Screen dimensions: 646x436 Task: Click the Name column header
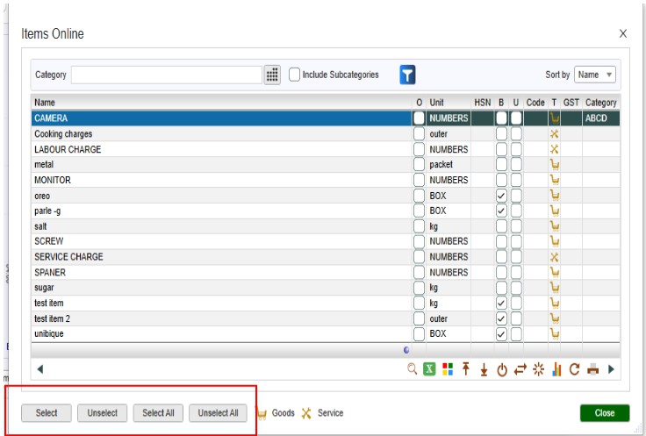point(45,103)
